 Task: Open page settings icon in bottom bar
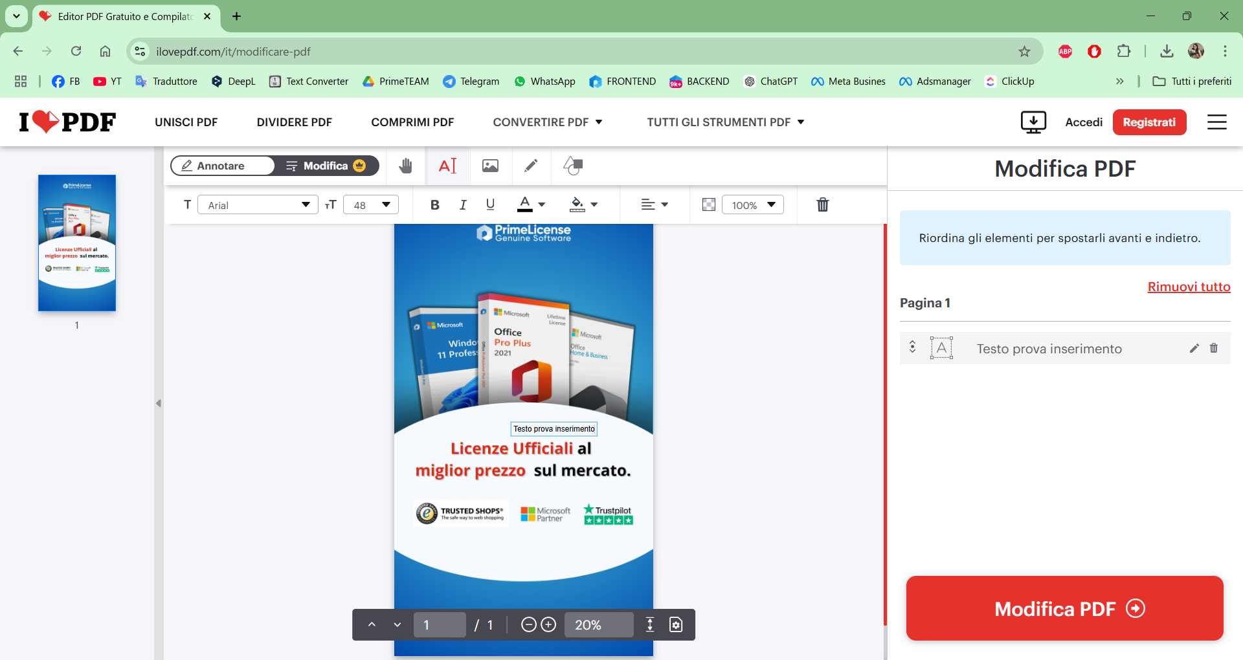676,624
